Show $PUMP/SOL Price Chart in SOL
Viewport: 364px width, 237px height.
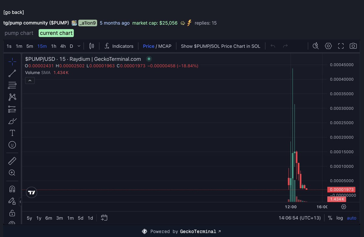pyautogui.click(x=221, y=46)
